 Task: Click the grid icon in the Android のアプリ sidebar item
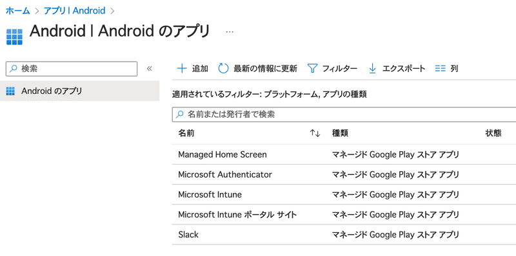(x=10, y=91)
